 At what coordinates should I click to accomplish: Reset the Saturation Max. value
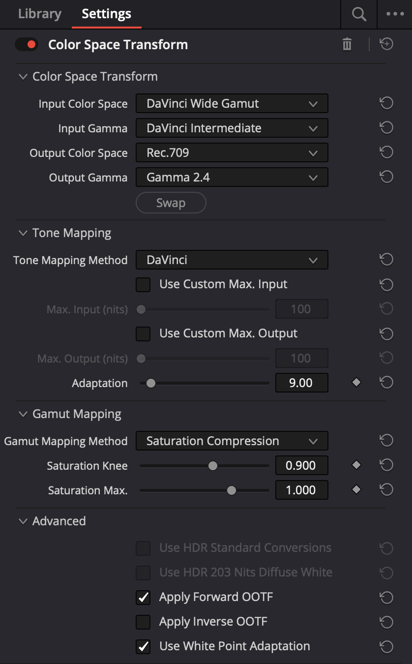coord(386,490)
